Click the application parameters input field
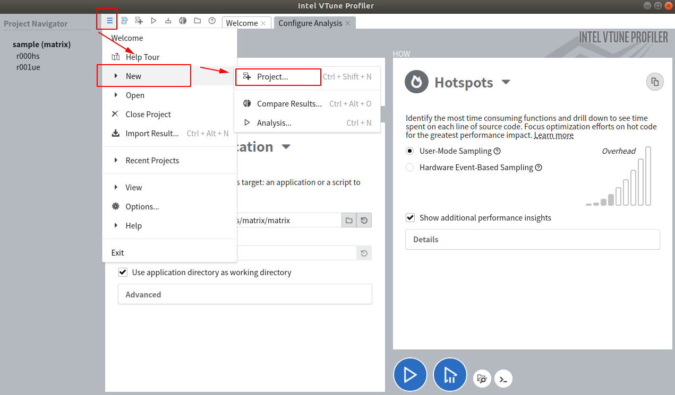This screenshot has width=675, height=395. 297,253
